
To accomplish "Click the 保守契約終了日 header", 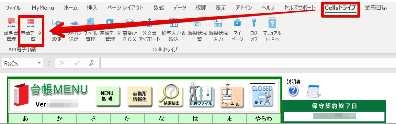I will [x=334, y=106].
